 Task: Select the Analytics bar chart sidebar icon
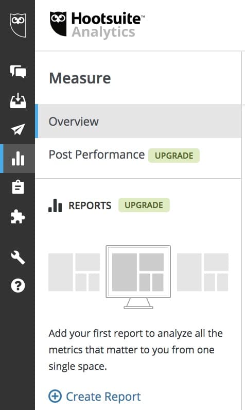tap(18, 159)
